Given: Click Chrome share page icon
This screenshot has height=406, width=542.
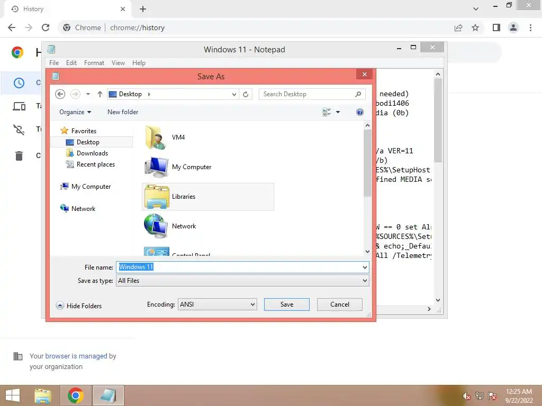Looking at the screenshot, I should point(458,27).
